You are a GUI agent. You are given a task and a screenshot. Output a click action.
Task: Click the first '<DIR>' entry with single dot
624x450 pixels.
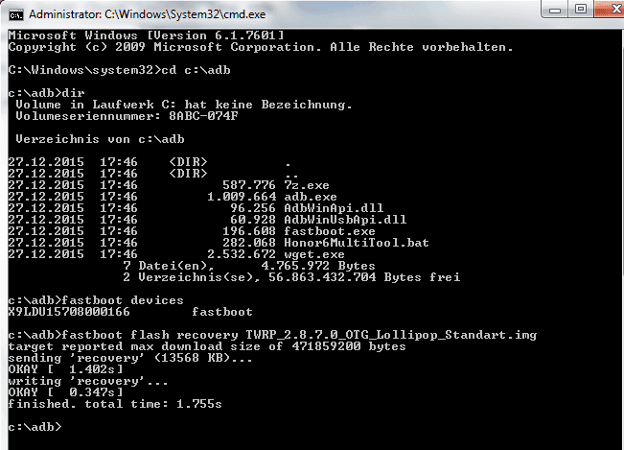(188, 162)
